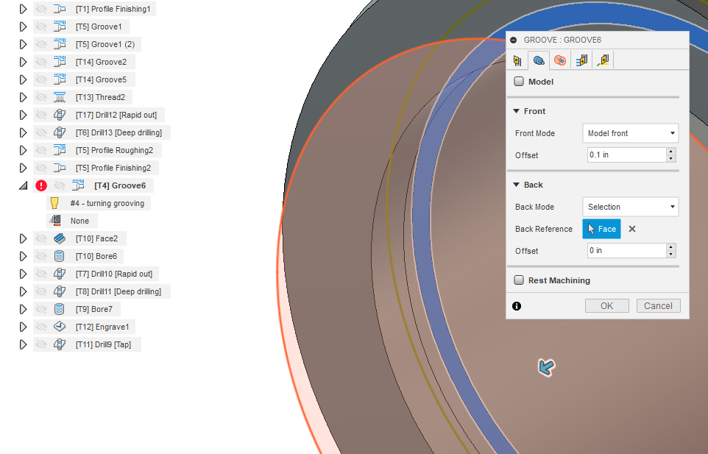Click the error badge on Groove6
The height and width of the screenshot is (454, 708).
point(41,185)
